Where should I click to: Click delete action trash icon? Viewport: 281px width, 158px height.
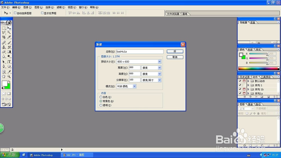tap(274, 97)
